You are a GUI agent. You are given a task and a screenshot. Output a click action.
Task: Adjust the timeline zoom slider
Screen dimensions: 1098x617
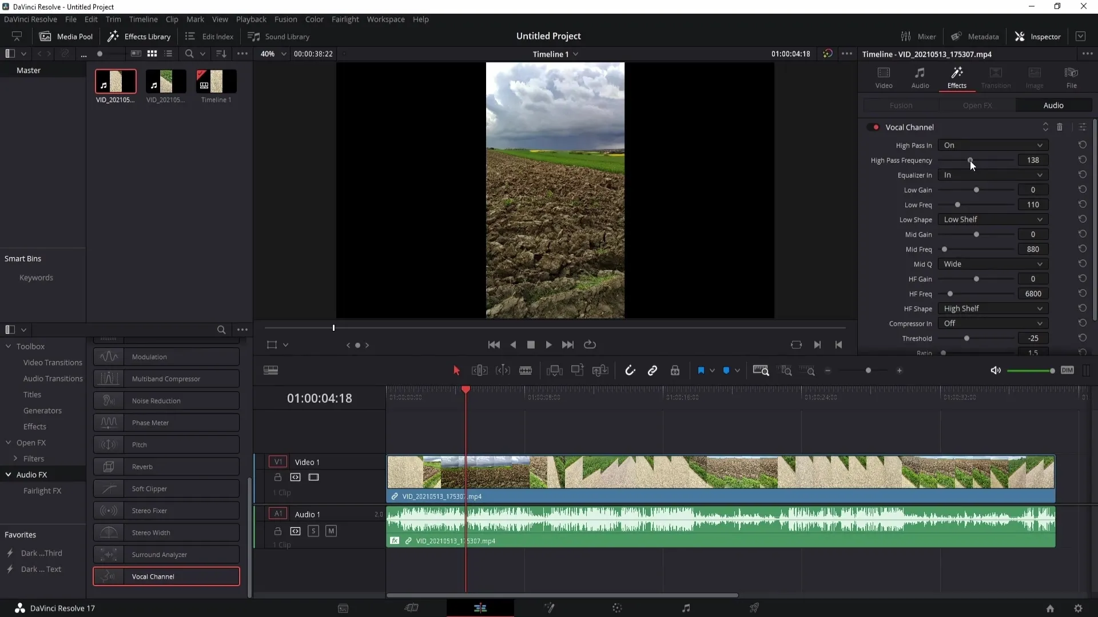(x=868, y=371)
